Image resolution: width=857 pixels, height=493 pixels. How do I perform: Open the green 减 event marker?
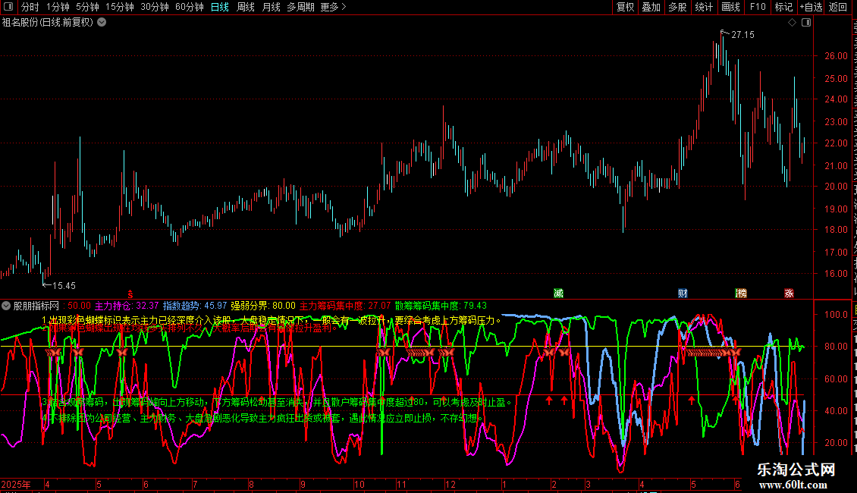[x=558, y=294]
